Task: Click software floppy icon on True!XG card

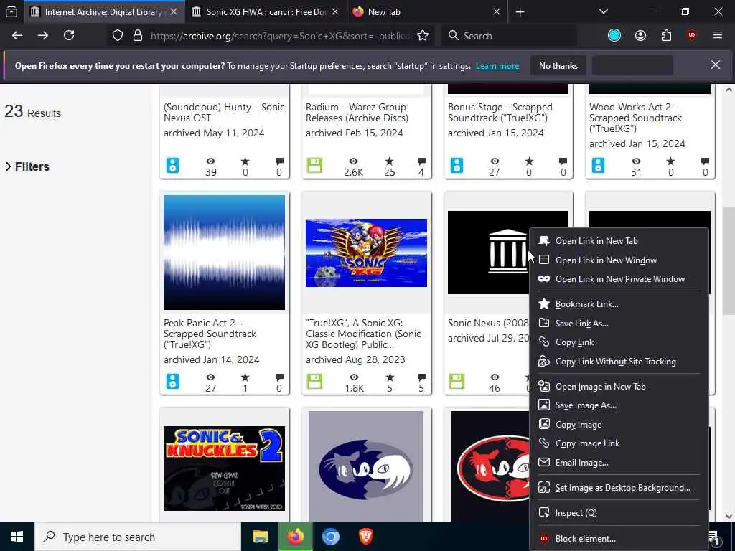Action: (314, 382)
